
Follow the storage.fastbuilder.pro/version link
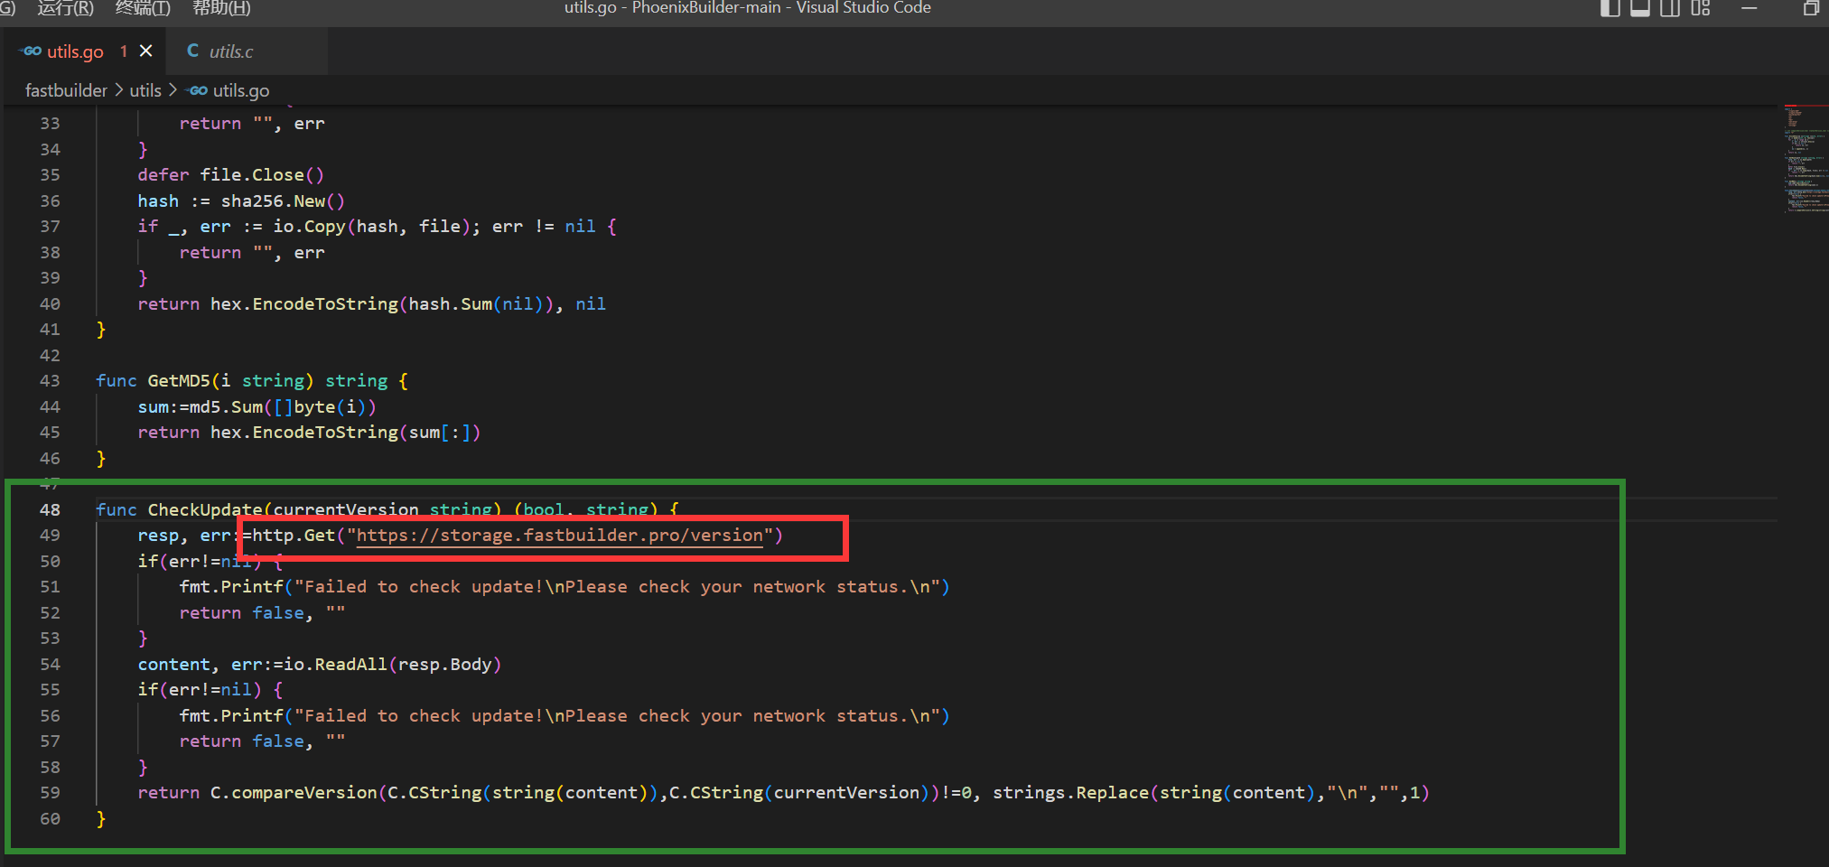coord(558,535)
